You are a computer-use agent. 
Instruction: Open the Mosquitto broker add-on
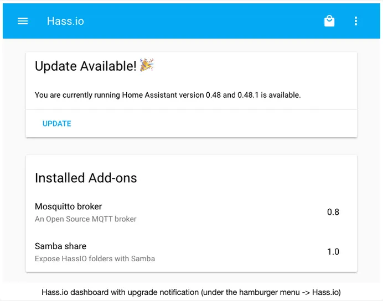point(191,212)
